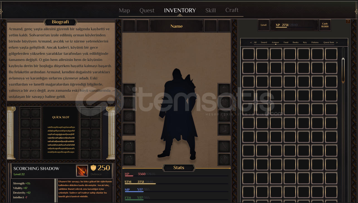Image resolution: width=358 pixels, height=203 pixels.
Task: Click the empty slot left of Name
Action: [143, 26]
